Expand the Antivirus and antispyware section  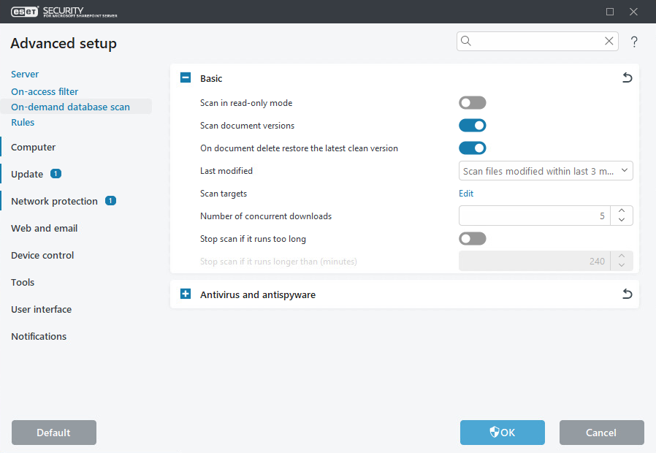185,294
